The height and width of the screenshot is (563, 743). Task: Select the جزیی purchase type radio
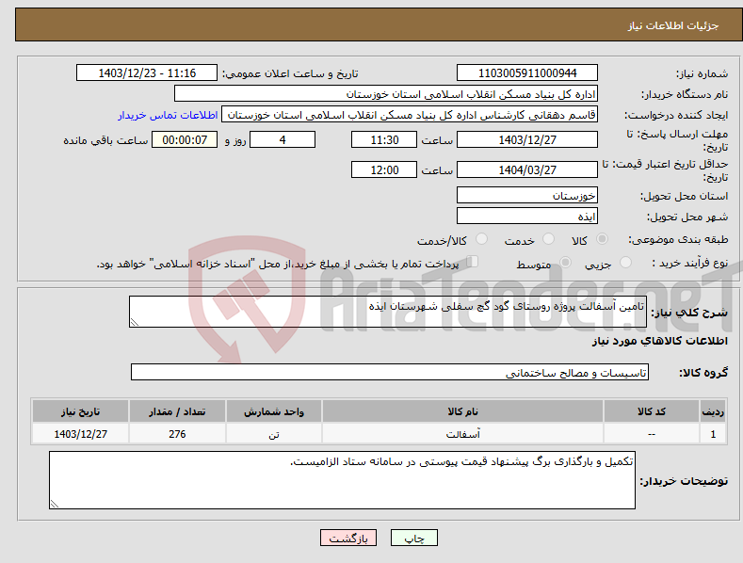click(x=625, y=263)
